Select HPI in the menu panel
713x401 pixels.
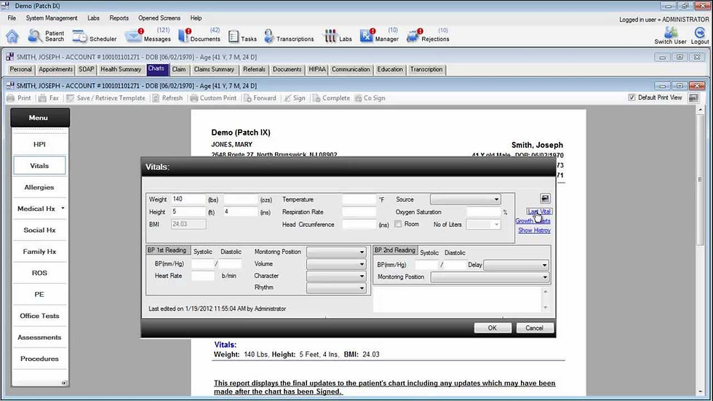tap(39, 144)
